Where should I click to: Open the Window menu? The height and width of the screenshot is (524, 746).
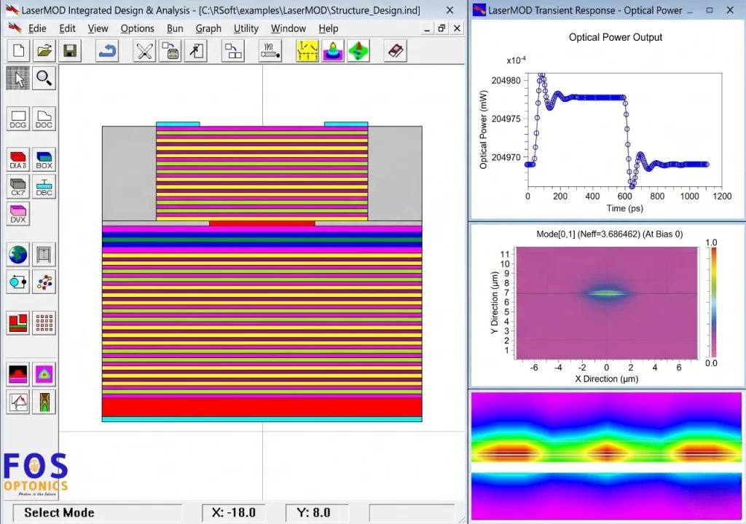point(288,28)
